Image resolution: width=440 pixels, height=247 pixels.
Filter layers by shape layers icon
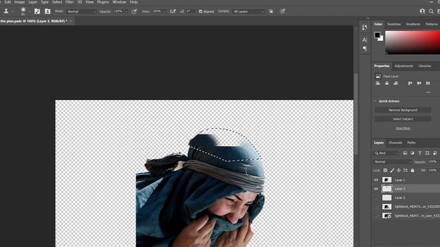427,153
